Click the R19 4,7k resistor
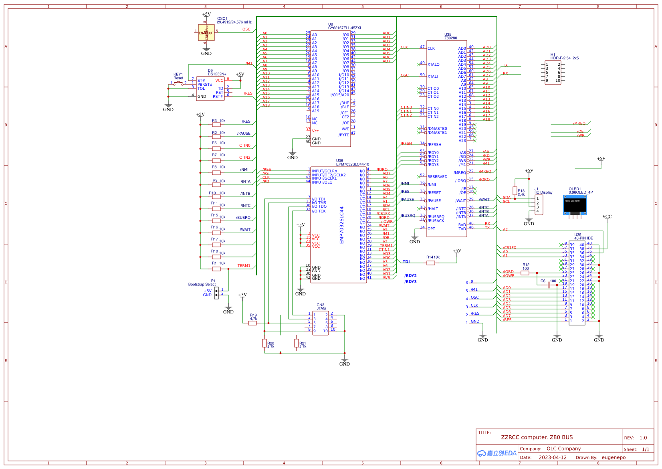 (252, 323)
